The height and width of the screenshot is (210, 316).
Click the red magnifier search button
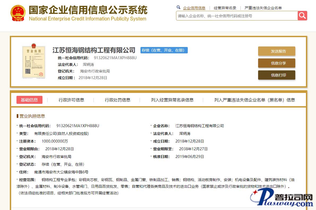302,16
